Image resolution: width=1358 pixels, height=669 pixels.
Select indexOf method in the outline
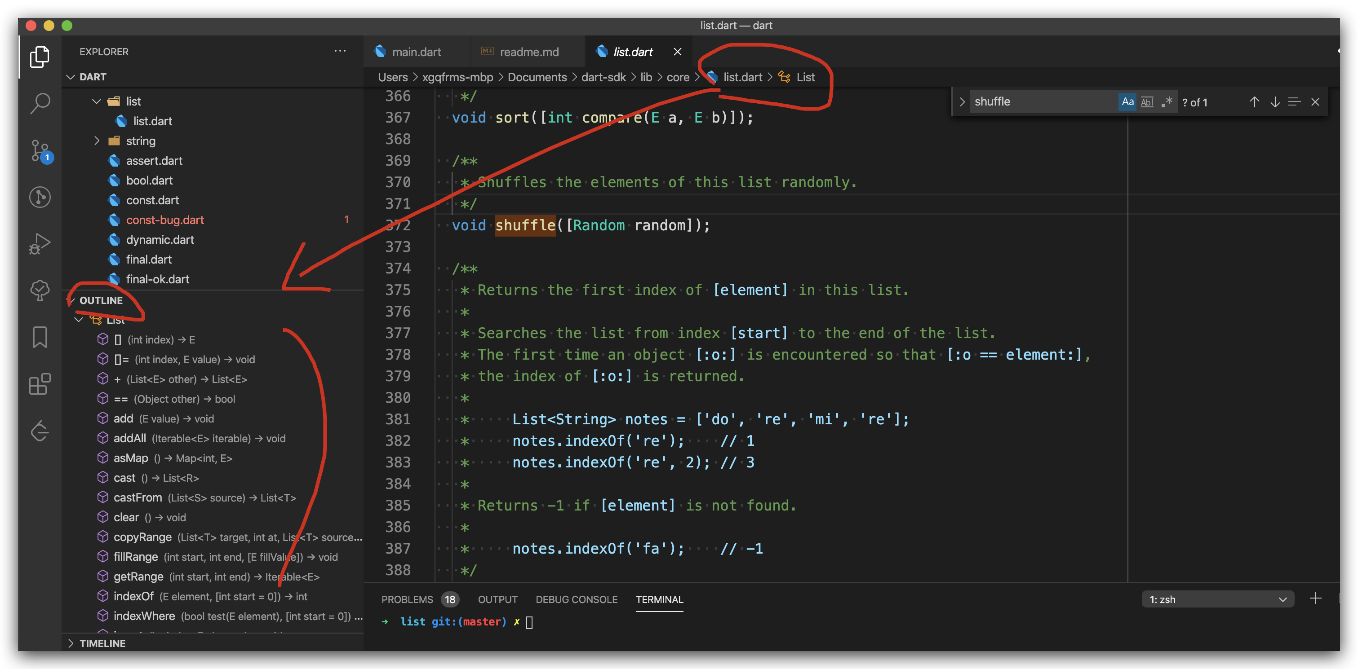pos(133,596)
